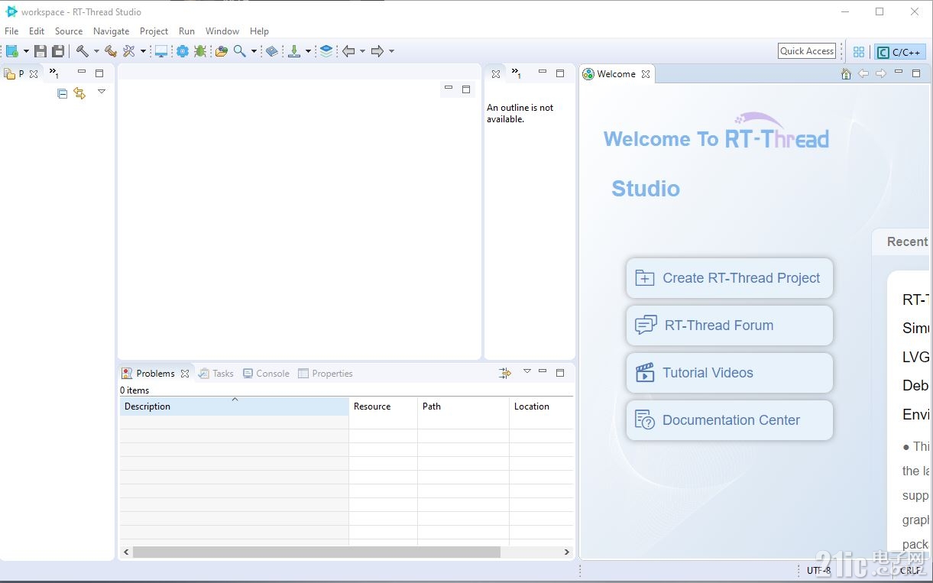Minimize the Problems panel
The image size is (933, 583).
[543, 372]
